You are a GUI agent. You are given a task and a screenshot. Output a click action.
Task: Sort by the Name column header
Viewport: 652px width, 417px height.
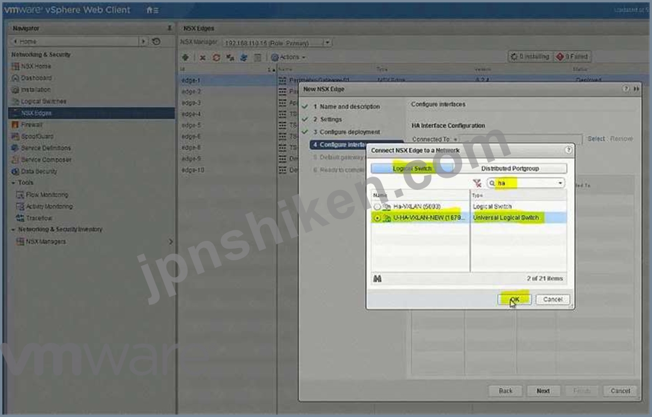[x=420, y=195]
